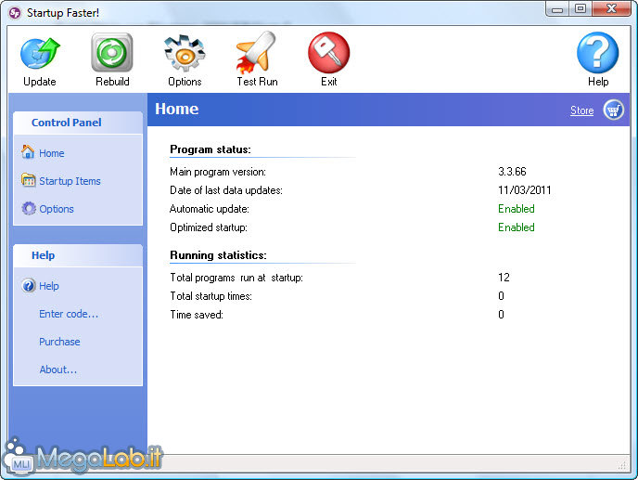Click the Purchase link
The image size is (638, 480).
[x=59, y=342]
